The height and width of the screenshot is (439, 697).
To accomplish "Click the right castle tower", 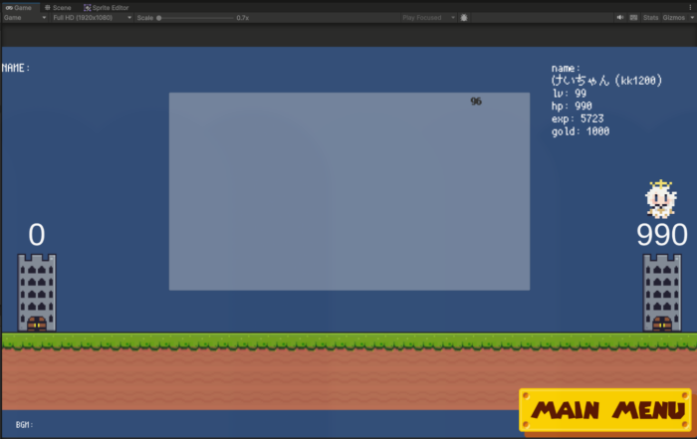I will click(661, 289).
